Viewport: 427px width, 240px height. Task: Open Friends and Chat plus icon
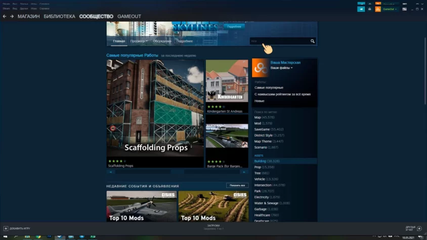pos(419,228)
